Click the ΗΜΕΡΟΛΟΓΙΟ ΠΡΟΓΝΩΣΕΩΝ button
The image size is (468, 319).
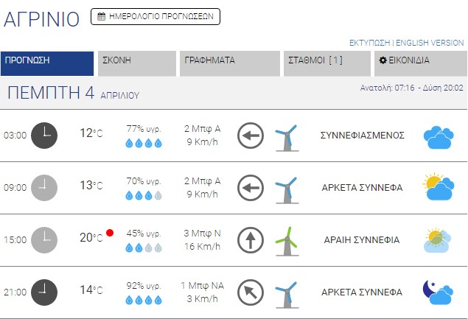(155, 16)
